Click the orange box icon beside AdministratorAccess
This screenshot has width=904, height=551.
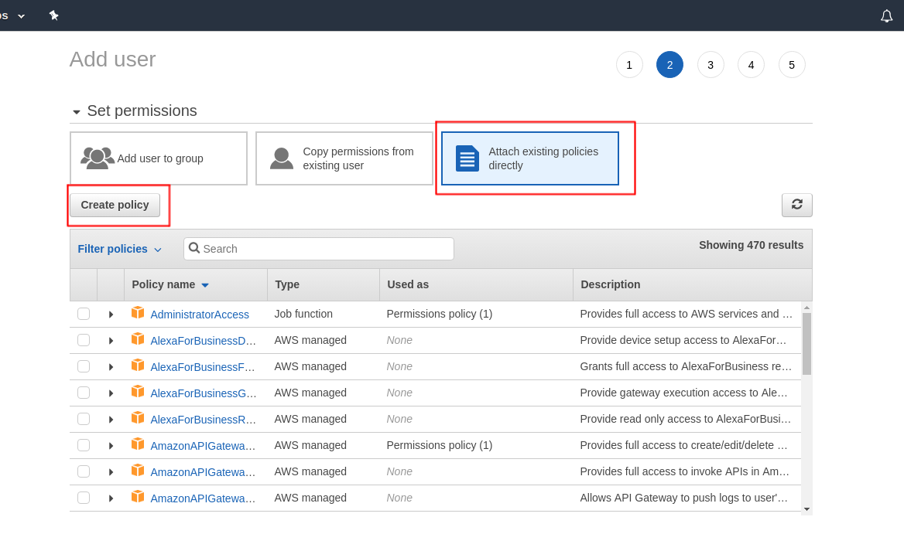(x=138, y=313)
